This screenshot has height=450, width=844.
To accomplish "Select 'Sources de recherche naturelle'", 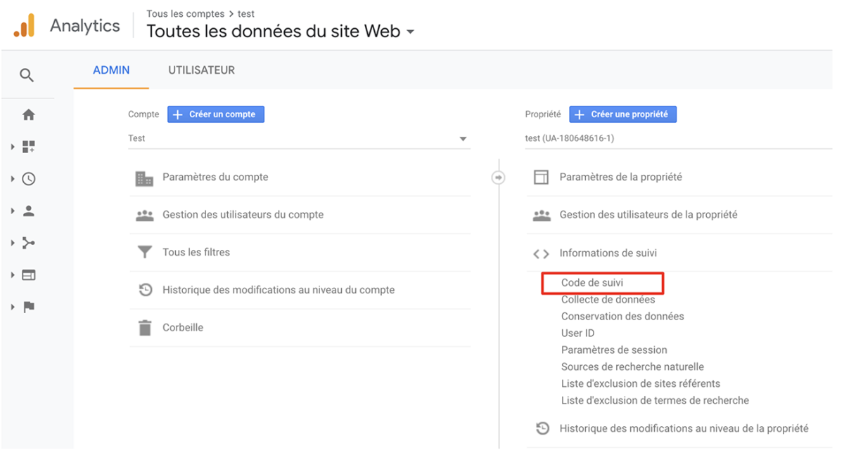I will (x=632, y=367).
